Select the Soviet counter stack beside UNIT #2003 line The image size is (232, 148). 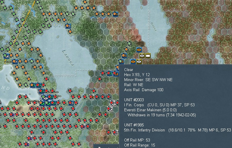pos(113,103)
